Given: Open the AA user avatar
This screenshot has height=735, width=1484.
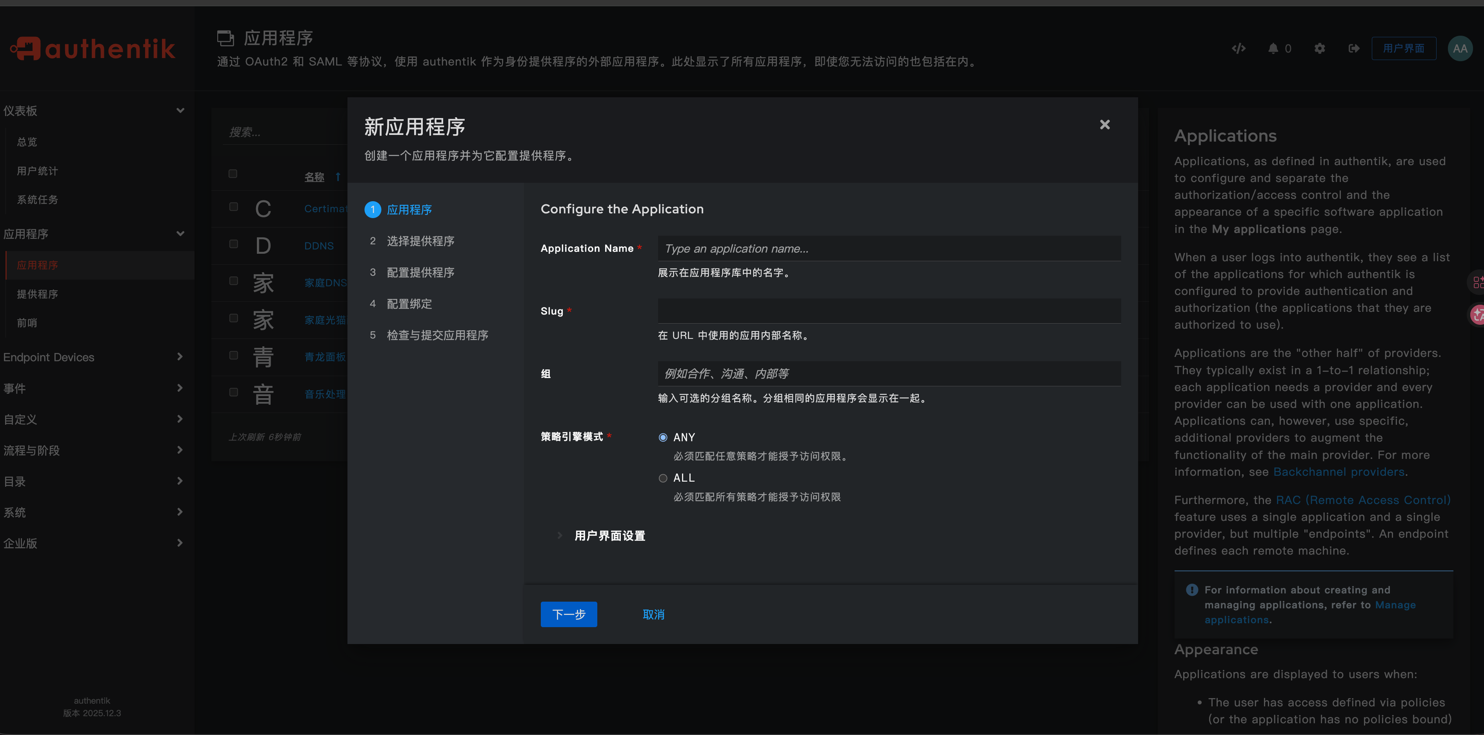Looking at the screenshot, I should tap(1460, 48).
